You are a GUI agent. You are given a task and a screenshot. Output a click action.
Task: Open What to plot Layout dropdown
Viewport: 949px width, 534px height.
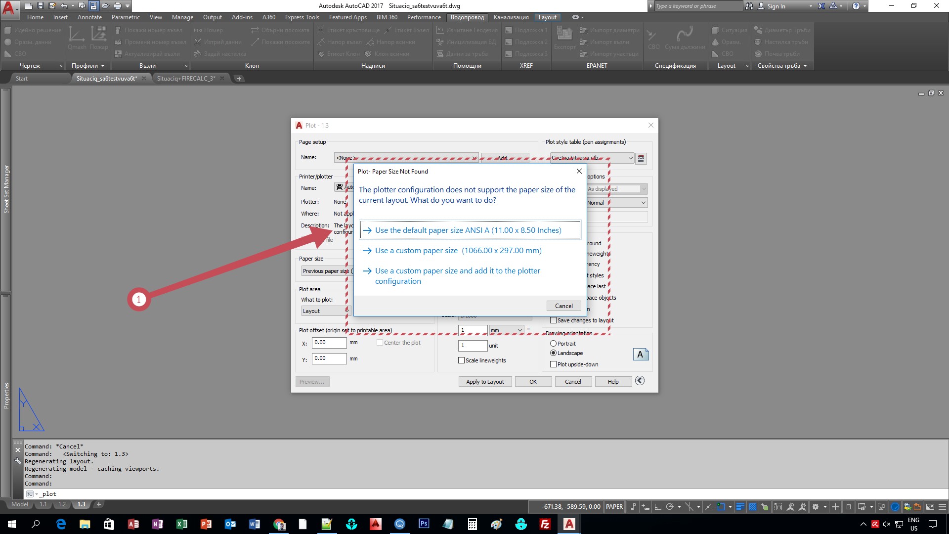coord(325,311)
